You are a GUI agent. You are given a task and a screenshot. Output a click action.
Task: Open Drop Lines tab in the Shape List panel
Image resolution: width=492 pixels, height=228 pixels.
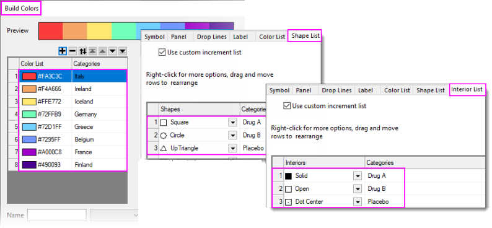pyautogui.click(x=212, y=37)
